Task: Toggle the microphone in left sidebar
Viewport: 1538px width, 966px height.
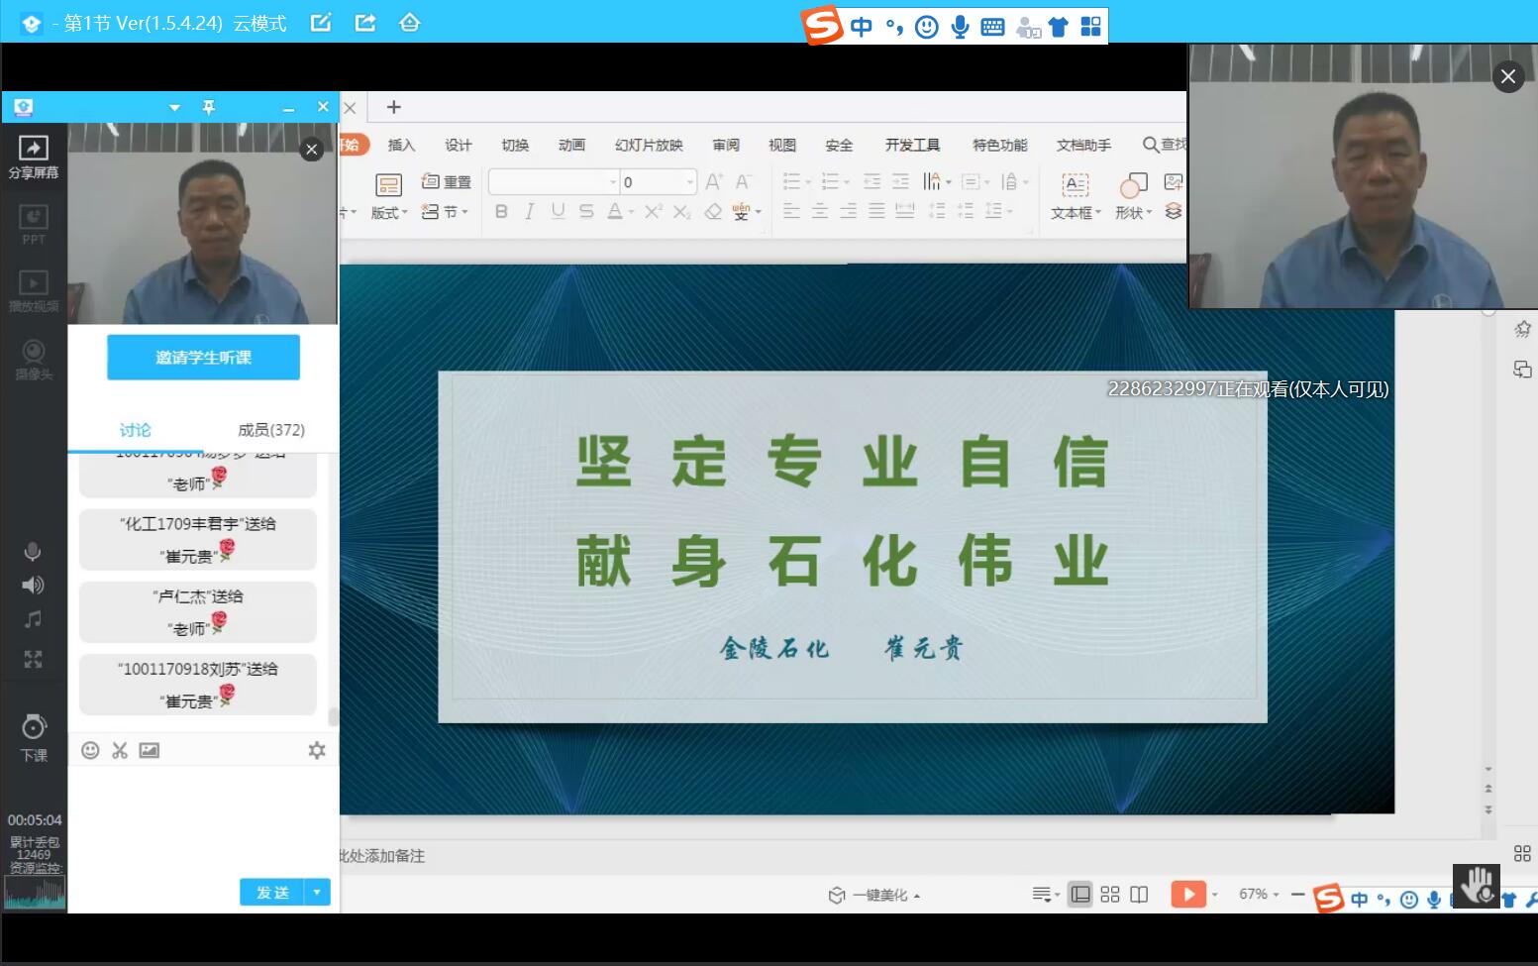Action: [x=33, y=552]
